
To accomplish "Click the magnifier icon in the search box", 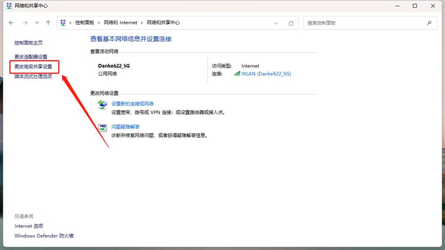I will coord(429,23).
